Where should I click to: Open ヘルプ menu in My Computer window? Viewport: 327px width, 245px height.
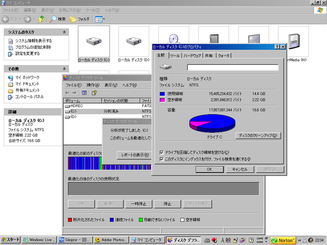point(112,10)
